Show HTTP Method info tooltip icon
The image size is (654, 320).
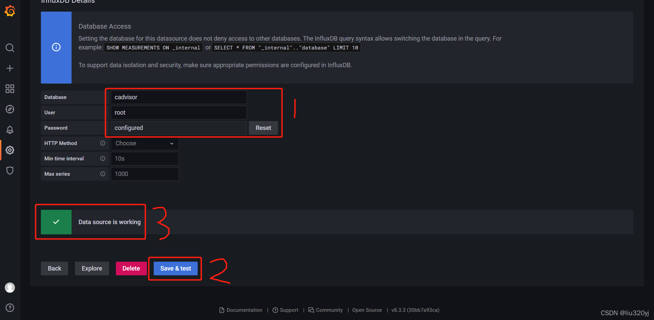pyautogui.click(x=103, y=143)
